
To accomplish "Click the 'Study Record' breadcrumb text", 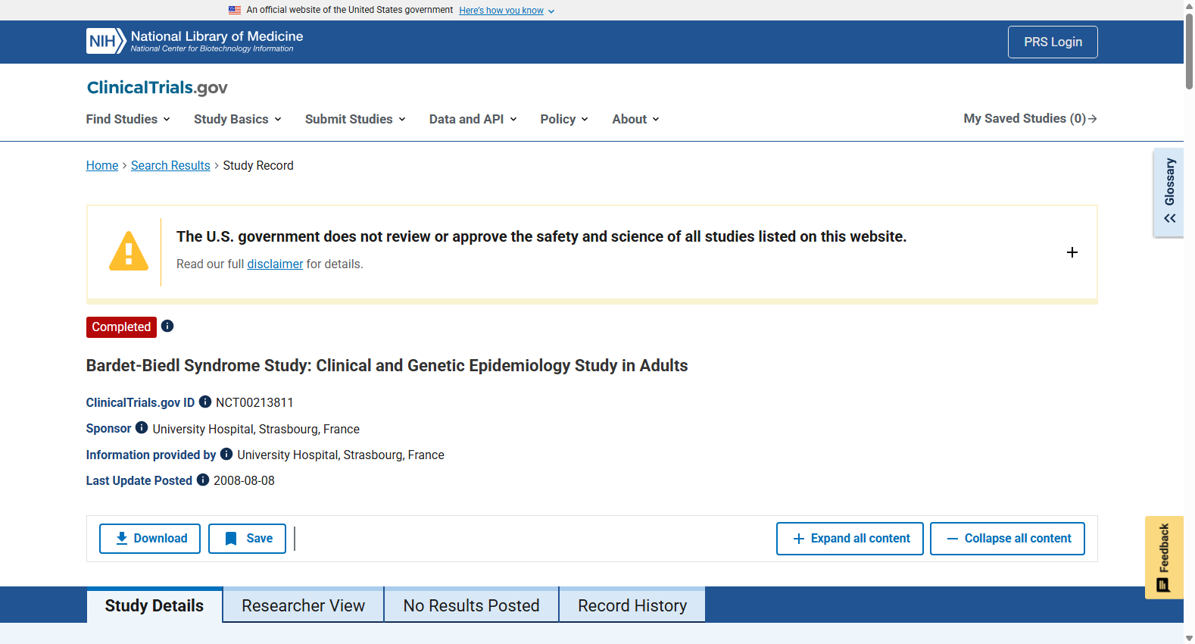I will (258, 165).
